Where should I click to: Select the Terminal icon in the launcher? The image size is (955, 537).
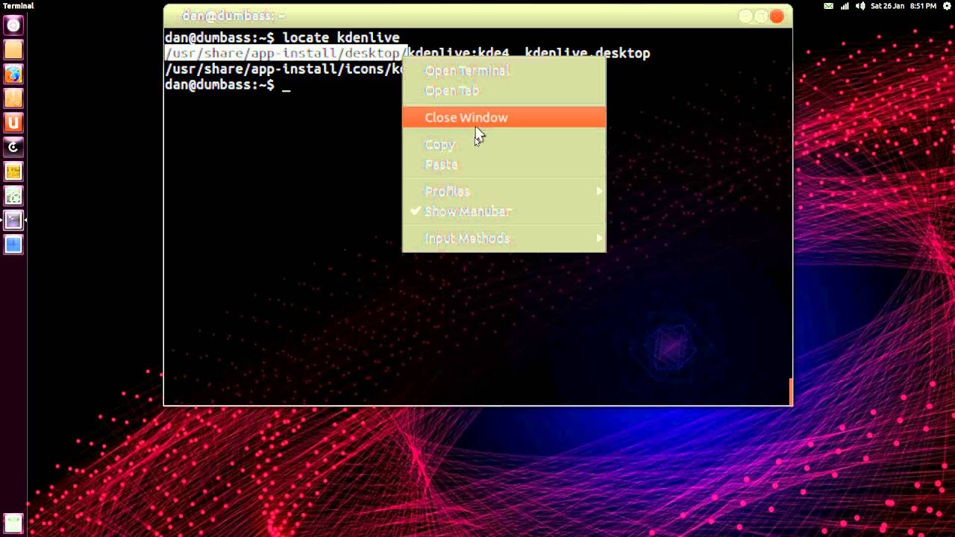(x=13, y=220)
